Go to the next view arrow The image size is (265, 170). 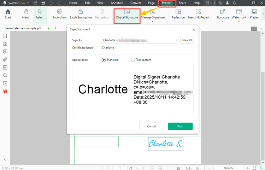pyautogui.click(x=160, y=168)
